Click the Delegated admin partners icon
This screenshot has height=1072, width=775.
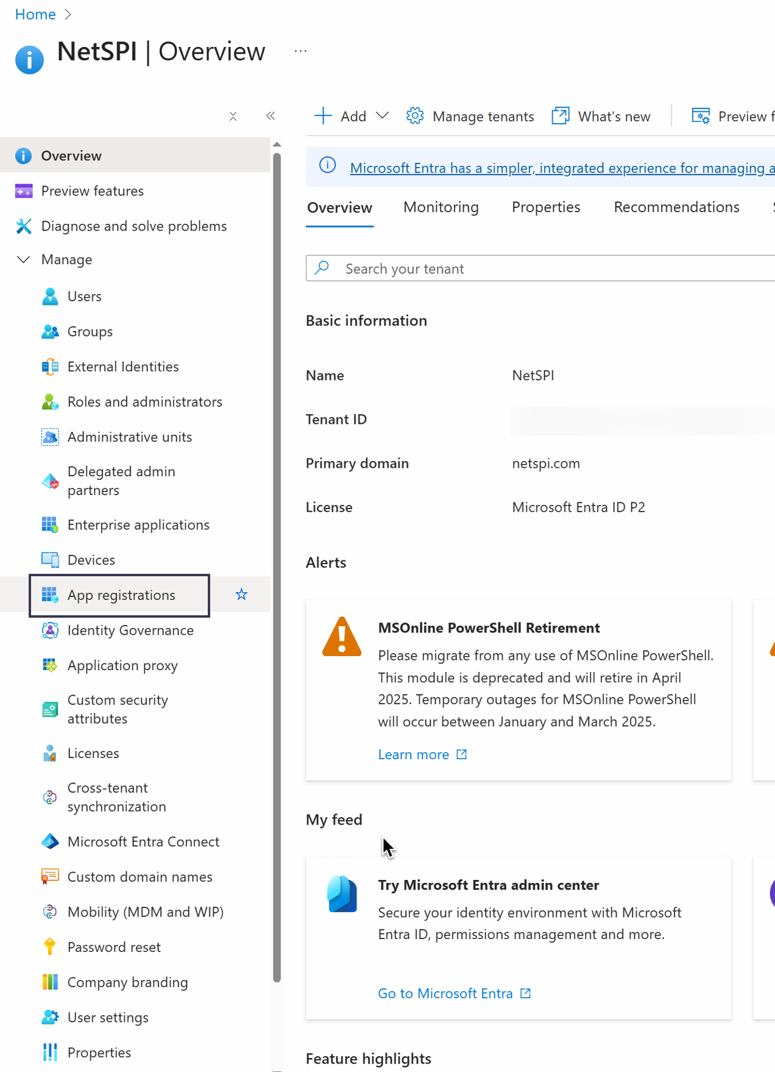(50, 481)
